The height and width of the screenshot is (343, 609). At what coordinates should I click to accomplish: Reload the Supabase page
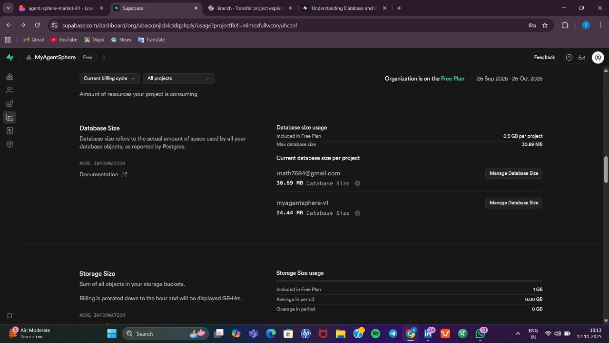(x=37, y=25)
